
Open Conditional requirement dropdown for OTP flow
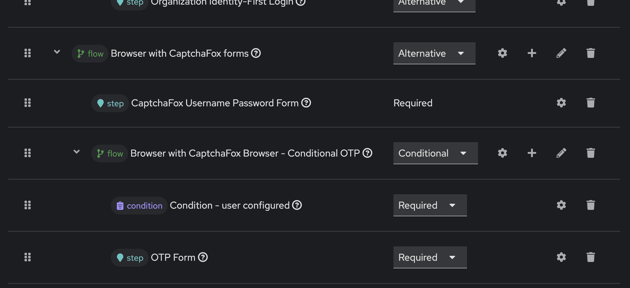[x=435, y=153]
